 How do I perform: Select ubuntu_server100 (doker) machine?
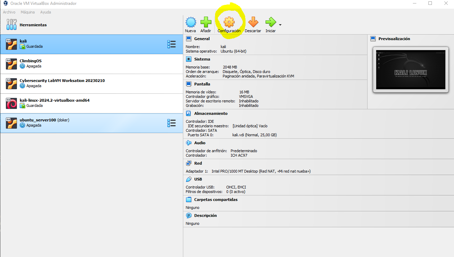point(91,123)
